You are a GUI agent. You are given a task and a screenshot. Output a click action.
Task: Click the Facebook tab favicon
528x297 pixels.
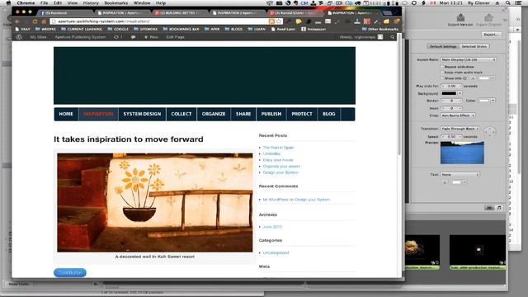coord(42,13)
